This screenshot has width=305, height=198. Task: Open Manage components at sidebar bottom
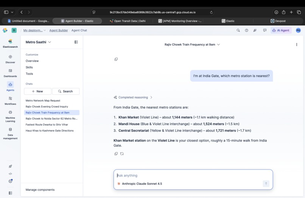pyautogui.click(x=40, y=190)
